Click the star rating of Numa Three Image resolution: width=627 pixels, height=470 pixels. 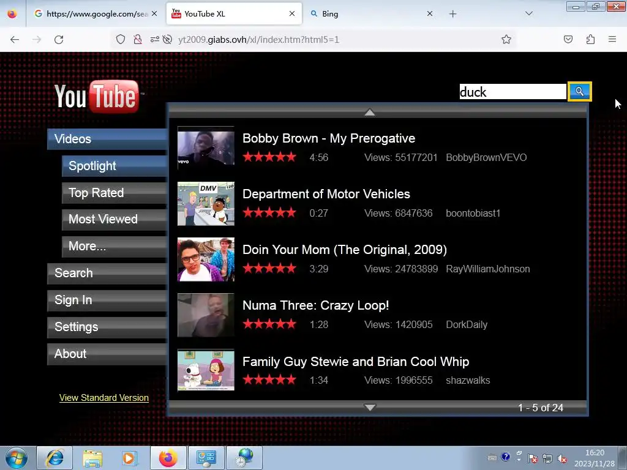pos(269,324)
